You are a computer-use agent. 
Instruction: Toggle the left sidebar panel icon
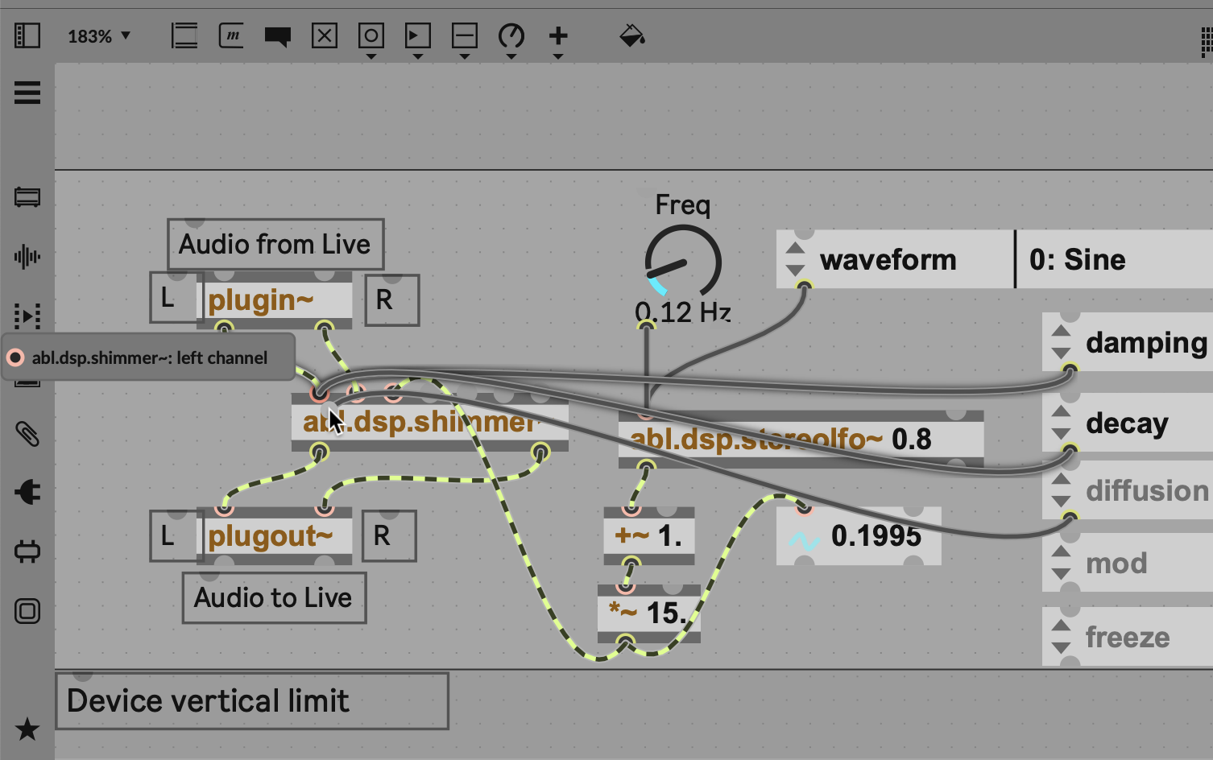click(x=27, y=35)
